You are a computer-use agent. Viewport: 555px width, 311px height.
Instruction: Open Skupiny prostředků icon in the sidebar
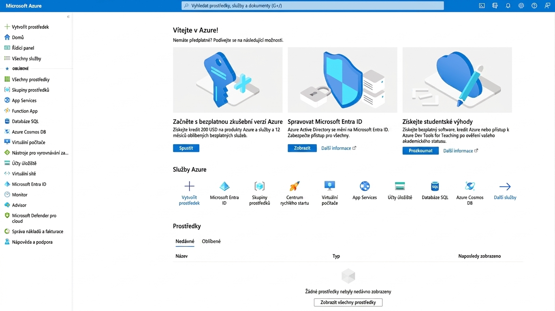point(7,90)
